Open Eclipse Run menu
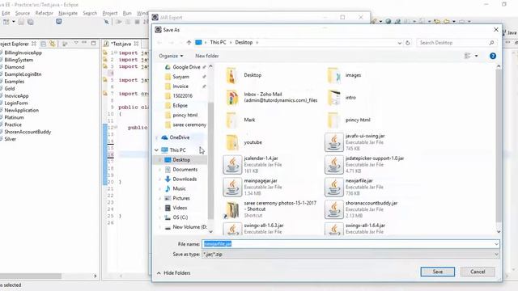 coord(127,13)
